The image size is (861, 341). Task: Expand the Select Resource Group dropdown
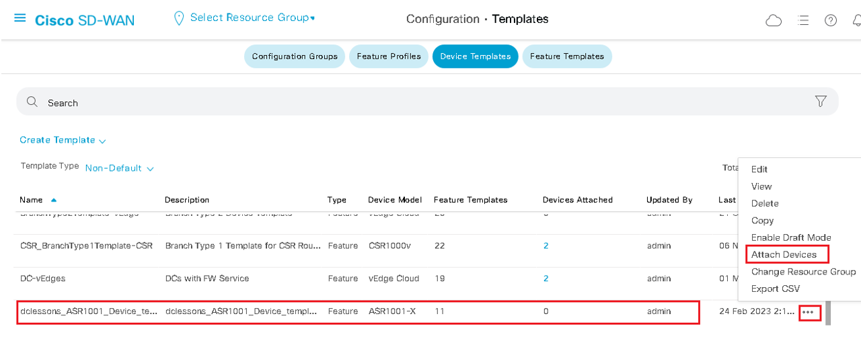(252, 17)
